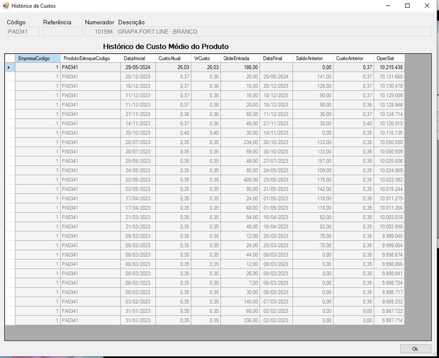
Task: Select OperSist cell 10.128.946
Action: pos(389,105)
